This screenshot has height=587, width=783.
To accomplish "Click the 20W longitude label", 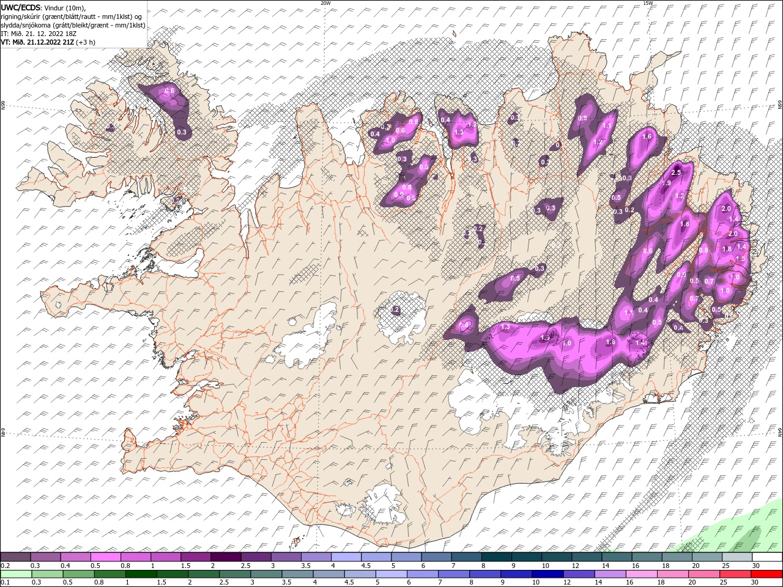I will (326, 3).
